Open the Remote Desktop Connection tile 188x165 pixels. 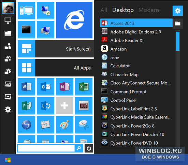46,11
